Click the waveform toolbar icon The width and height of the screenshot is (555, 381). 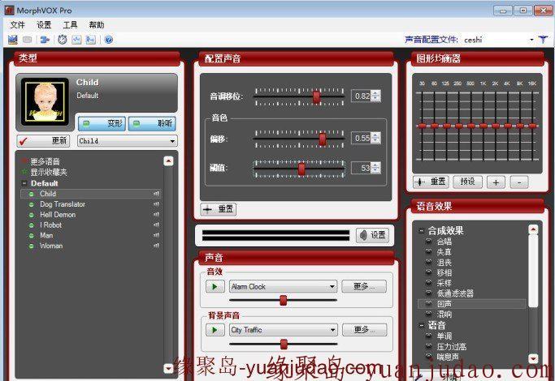(76, 40)
